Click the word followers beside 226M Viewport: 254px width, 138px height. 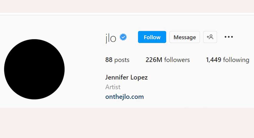pos(177,60)
